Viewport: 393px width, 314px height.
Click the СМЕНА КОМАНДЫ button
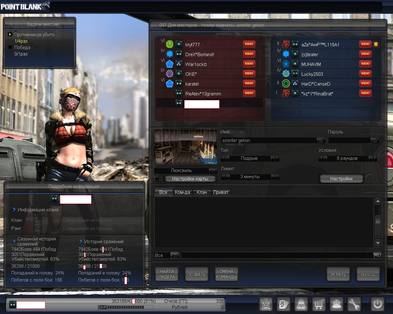click(x=226, y=274)
